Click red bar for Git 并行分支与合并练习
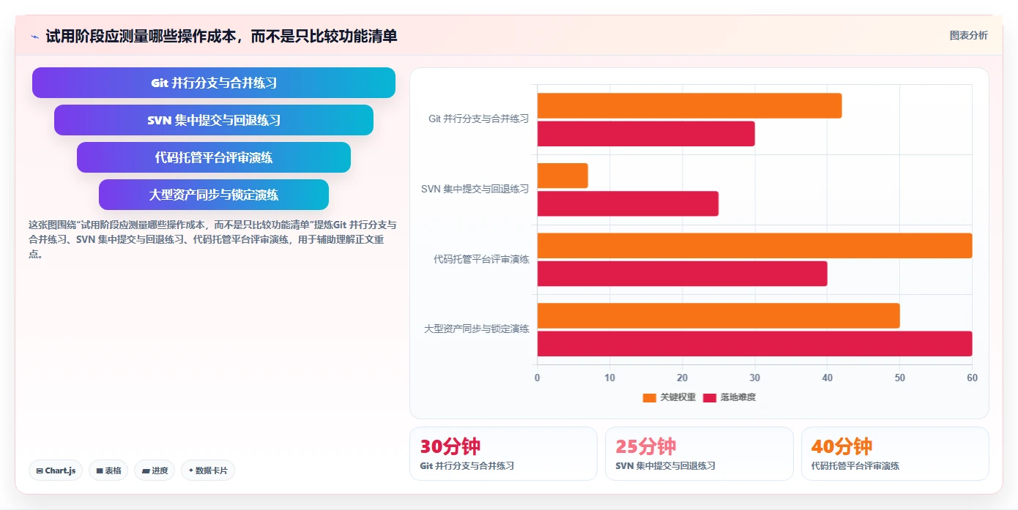The width and height of the screenshot is (1018, 510). [646, 134]
